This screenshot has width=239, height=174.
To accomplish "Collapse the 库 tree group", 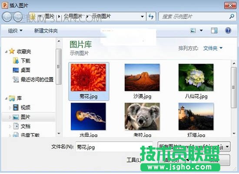I will point(6,98).
